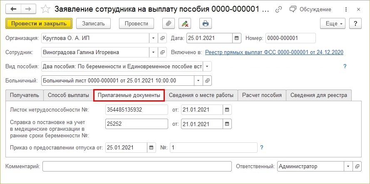Screen dimensions: 370x184
Task: Click the Дата field with 25.01.2021
Action: pyautogui.click(x=209, y=38)
